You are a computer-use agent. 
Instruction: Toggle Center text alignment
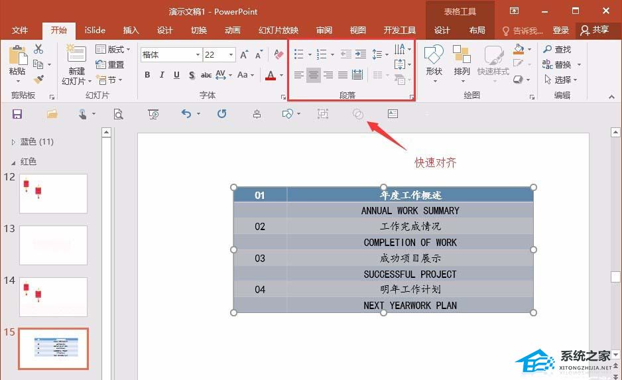click(314, 74)
